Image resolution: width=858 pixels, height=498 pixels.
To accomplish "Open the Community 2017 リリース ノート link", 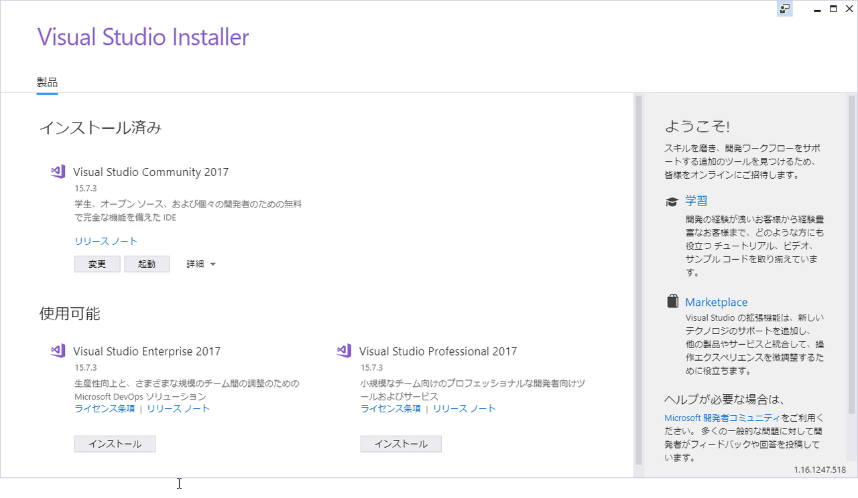I will click(106, 241).
